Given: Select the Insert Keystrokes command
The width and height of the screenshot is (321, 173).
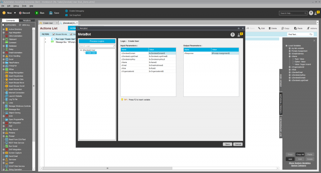Looking at the screenshot, I should (x=16, y=76).
